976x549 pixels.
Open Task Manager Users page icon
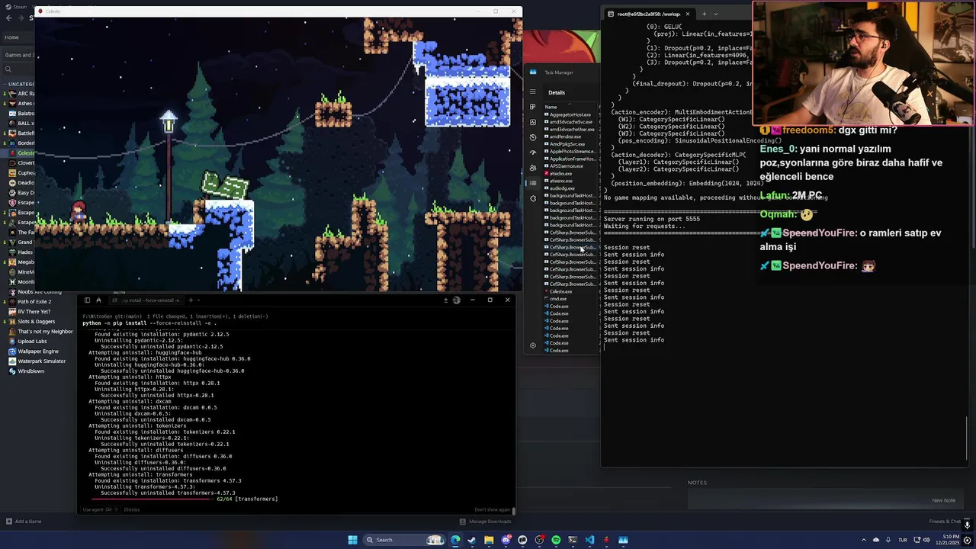pos(533,168)
